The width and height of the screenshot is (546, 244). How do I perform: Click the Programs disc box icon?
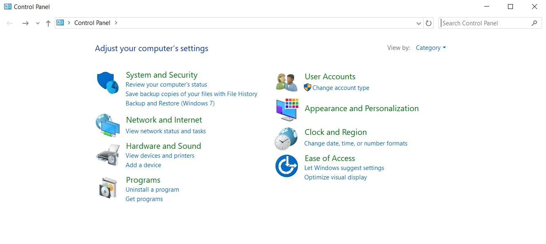point(108,188)
